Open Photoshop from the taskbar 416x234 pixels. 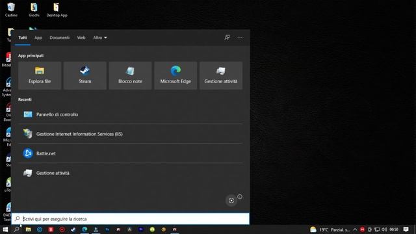[107, 229]
